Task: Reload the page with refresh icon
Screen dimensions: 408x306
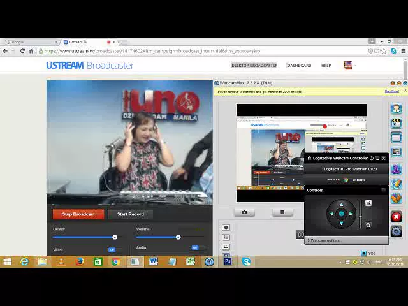Action: (x=22, y=51)
